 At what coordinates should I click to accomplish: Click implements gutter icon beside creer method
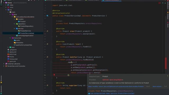(47, 31)
